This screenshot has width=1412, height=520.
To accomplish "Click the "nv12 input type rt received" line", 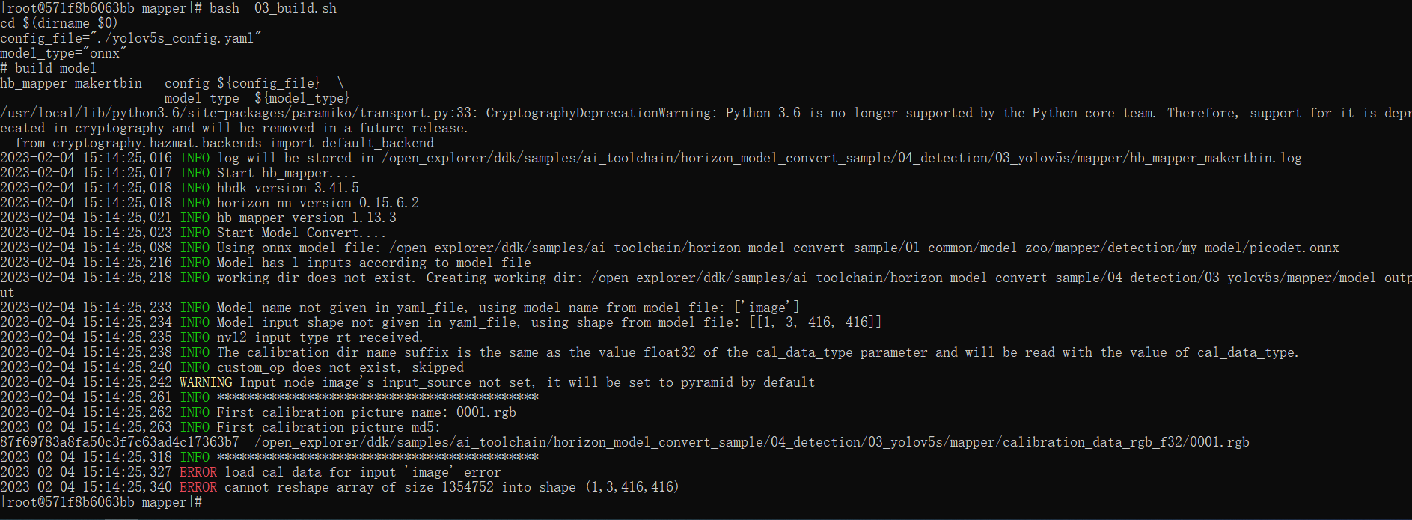I will pyautogui.click(x=320, y=337).
